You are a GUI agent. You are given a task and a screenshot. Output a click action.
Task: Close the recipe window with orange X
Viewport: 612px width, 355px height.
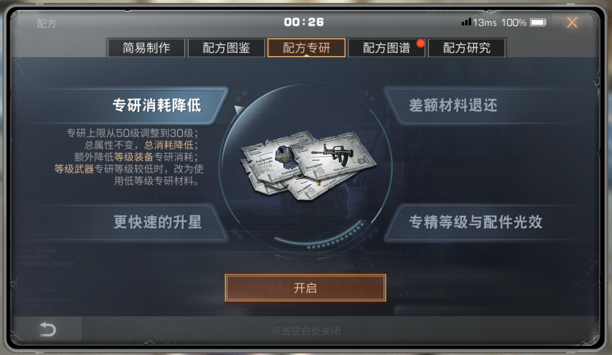pos(572,23)
